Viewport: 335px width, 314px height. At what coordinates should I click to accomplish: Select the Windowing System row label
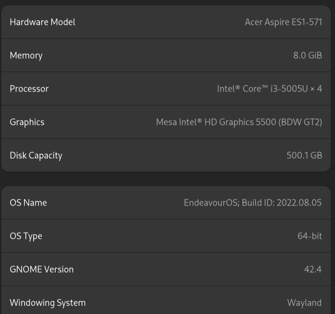pyautogui.click(x=48, y=303)
